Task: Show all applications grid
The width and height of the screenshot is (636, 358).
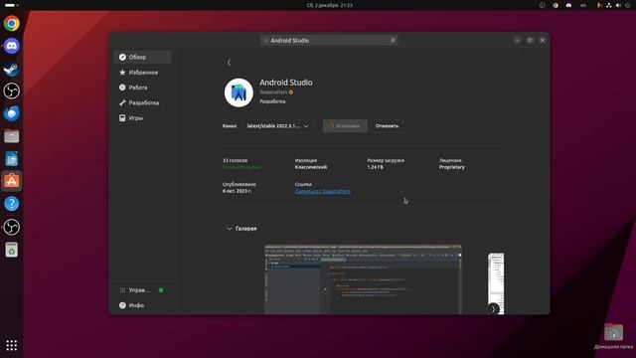Action: [x=11, y=345]
